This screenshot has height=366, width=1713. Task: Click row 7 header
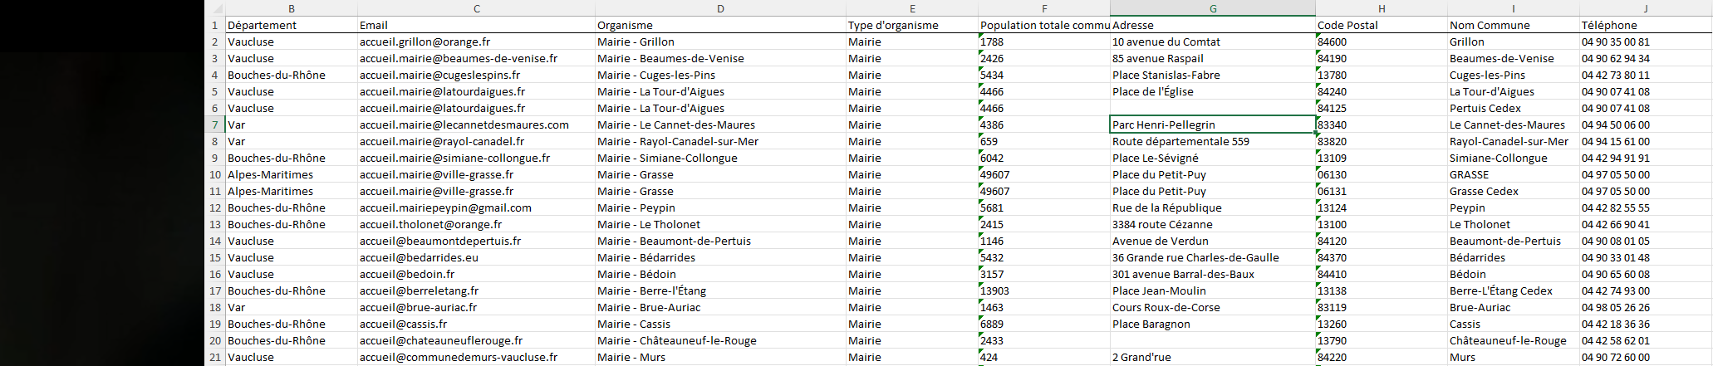pos(214,124)
